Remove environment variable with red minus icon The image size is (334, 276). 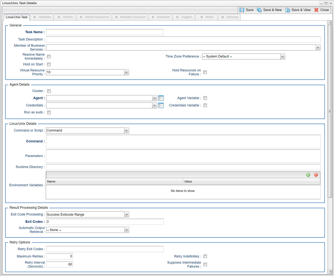[x=316, y=175]
